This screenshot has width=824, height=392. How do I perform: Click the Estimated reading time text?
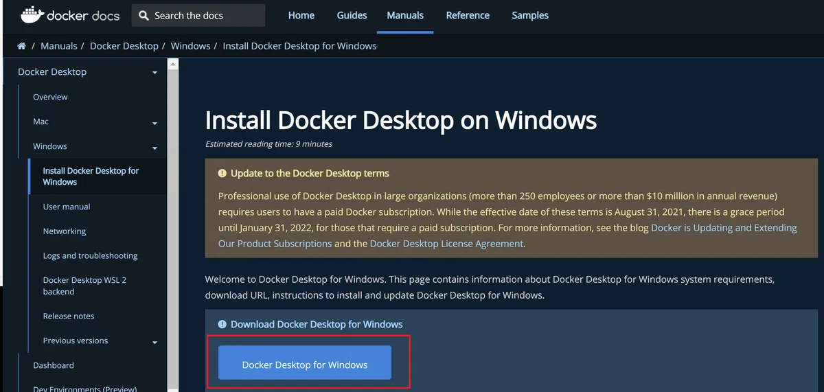[x=268, y=144]
